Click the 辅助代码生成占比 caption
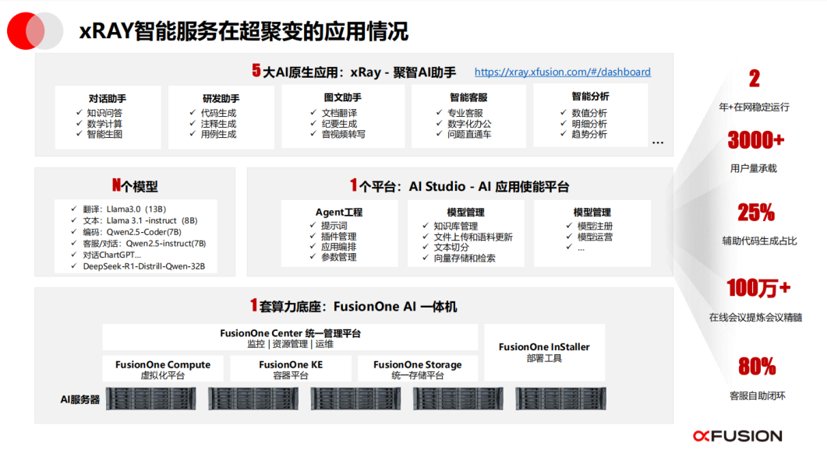 tap(759, 241)
